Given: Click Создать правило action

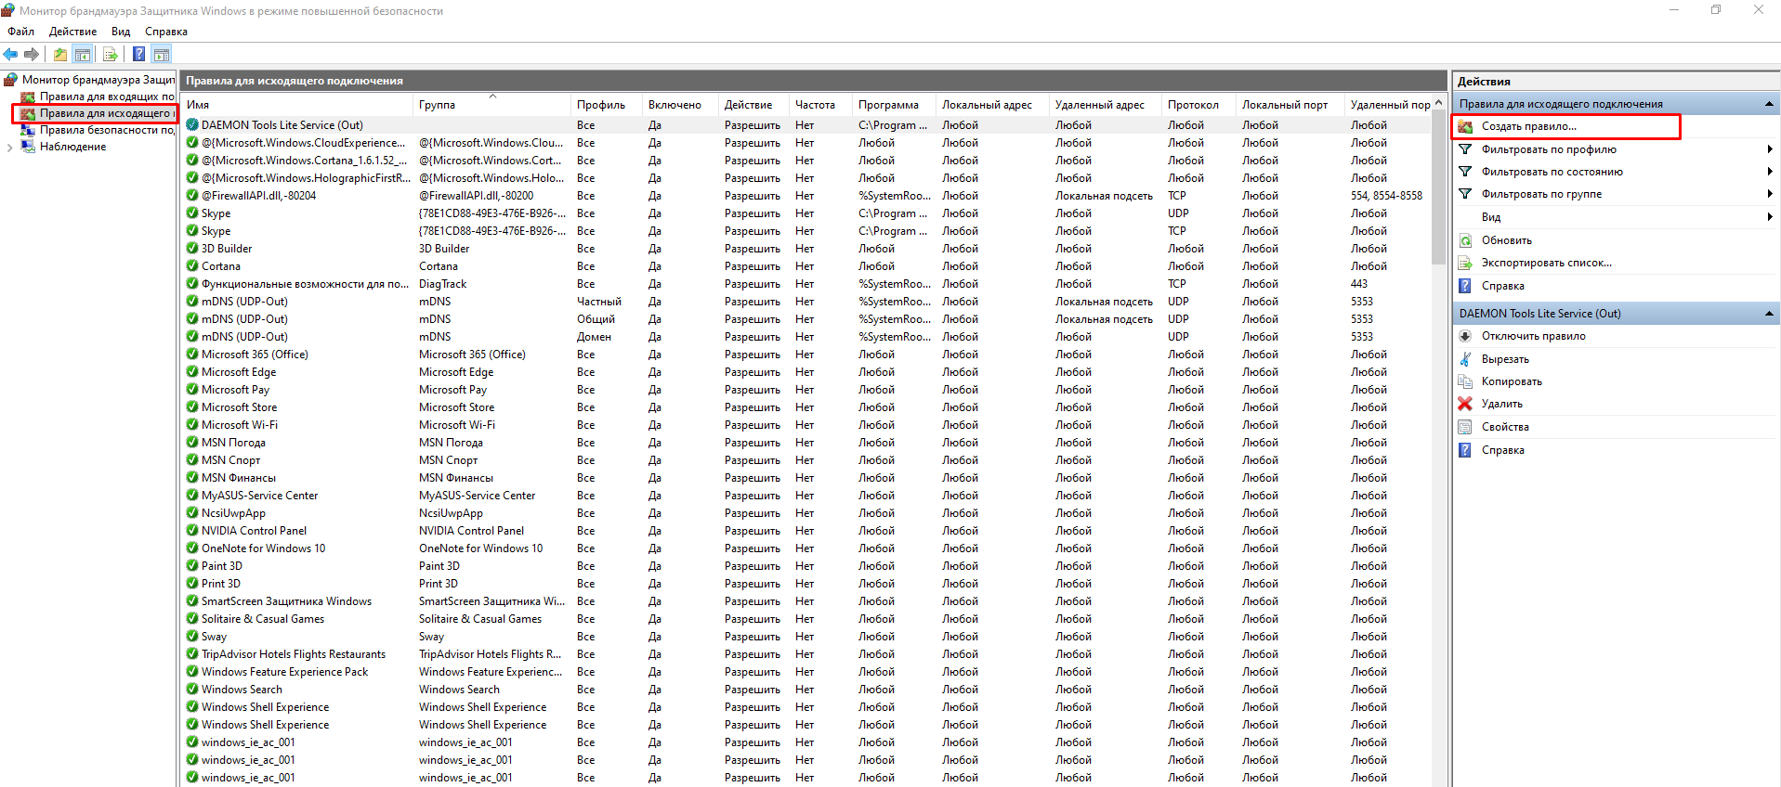Looking at the screenshot, I should pyautogui.click(x=1528, y=126).
